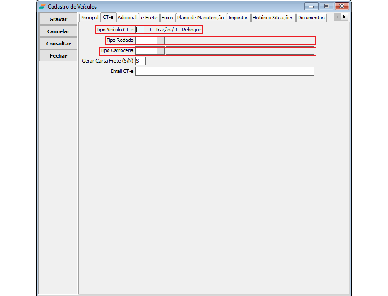Open the Plano de Manutenção tab

(x=200, y=18)
